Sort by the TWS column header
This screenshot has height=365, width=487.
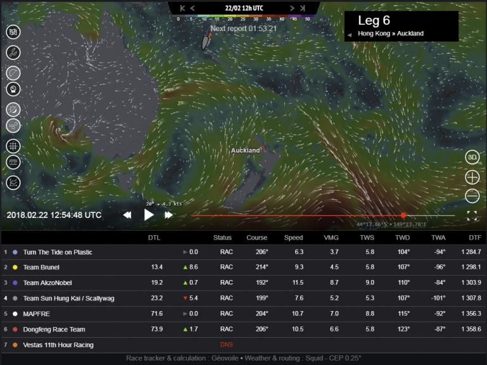[x=367, y=238]
